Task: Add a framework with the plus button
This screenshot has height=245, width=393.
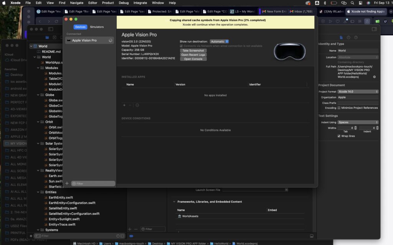Action: (130, 229)
